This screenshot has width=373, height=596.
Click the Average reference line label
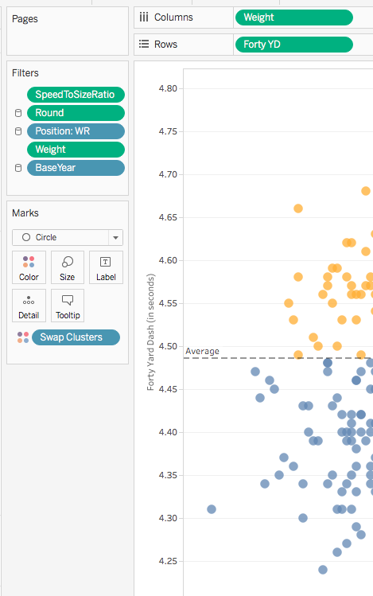click(x=202, y=351)
